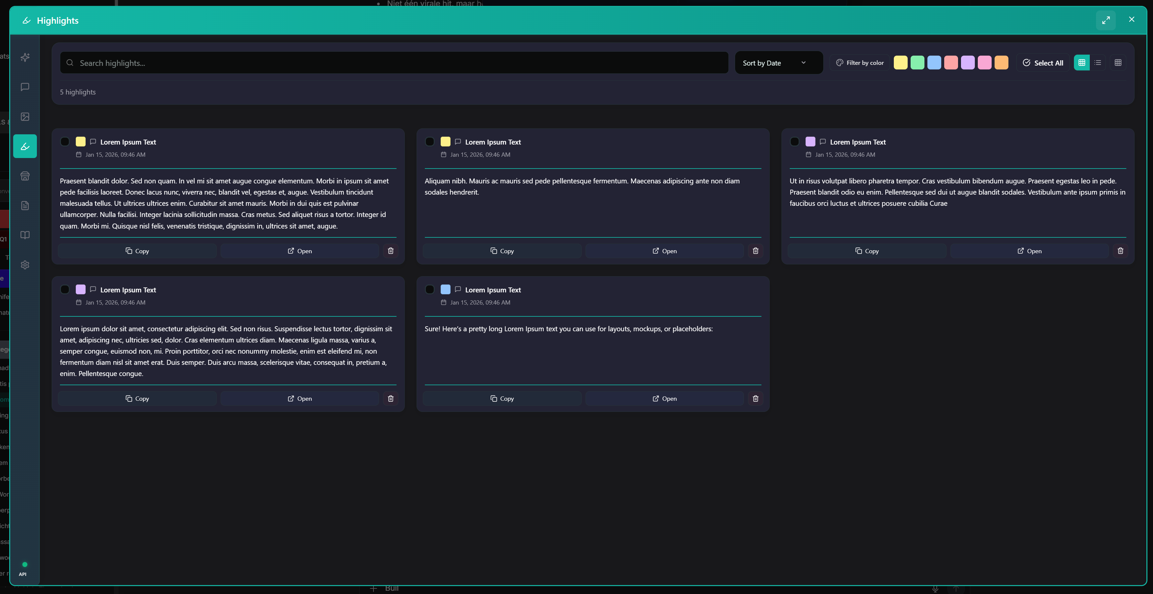
Task: Open the image gallery sidebar icon
Action: (x=25, y=117)
